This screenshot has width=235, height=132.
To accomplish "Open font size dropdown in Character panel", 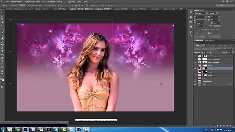I will click(x=206, y=17).
